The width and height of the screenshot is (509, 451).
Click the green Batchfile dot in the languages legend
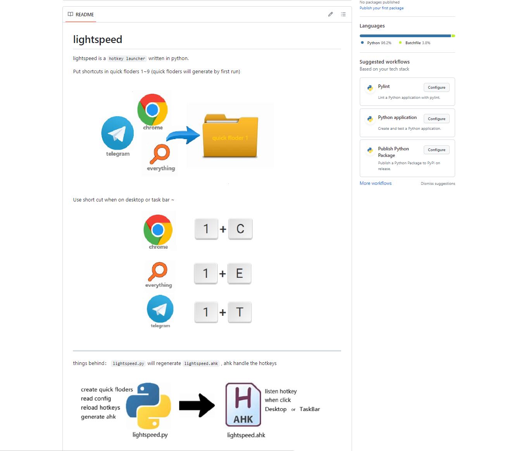pyautogui.click(x=400, y=43)
